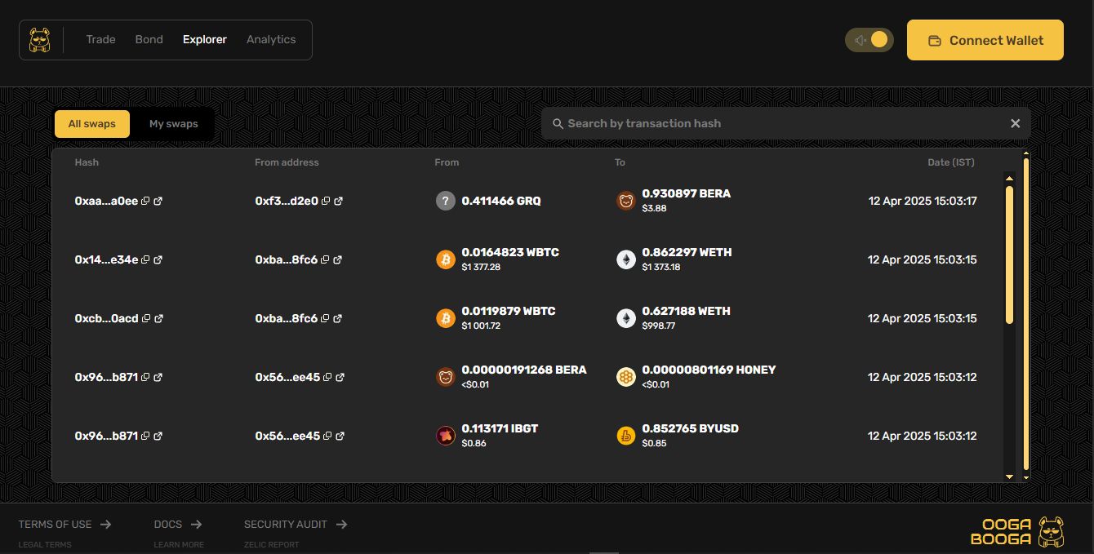Clear the transaction hash search field

click(x=1015, y=123)
